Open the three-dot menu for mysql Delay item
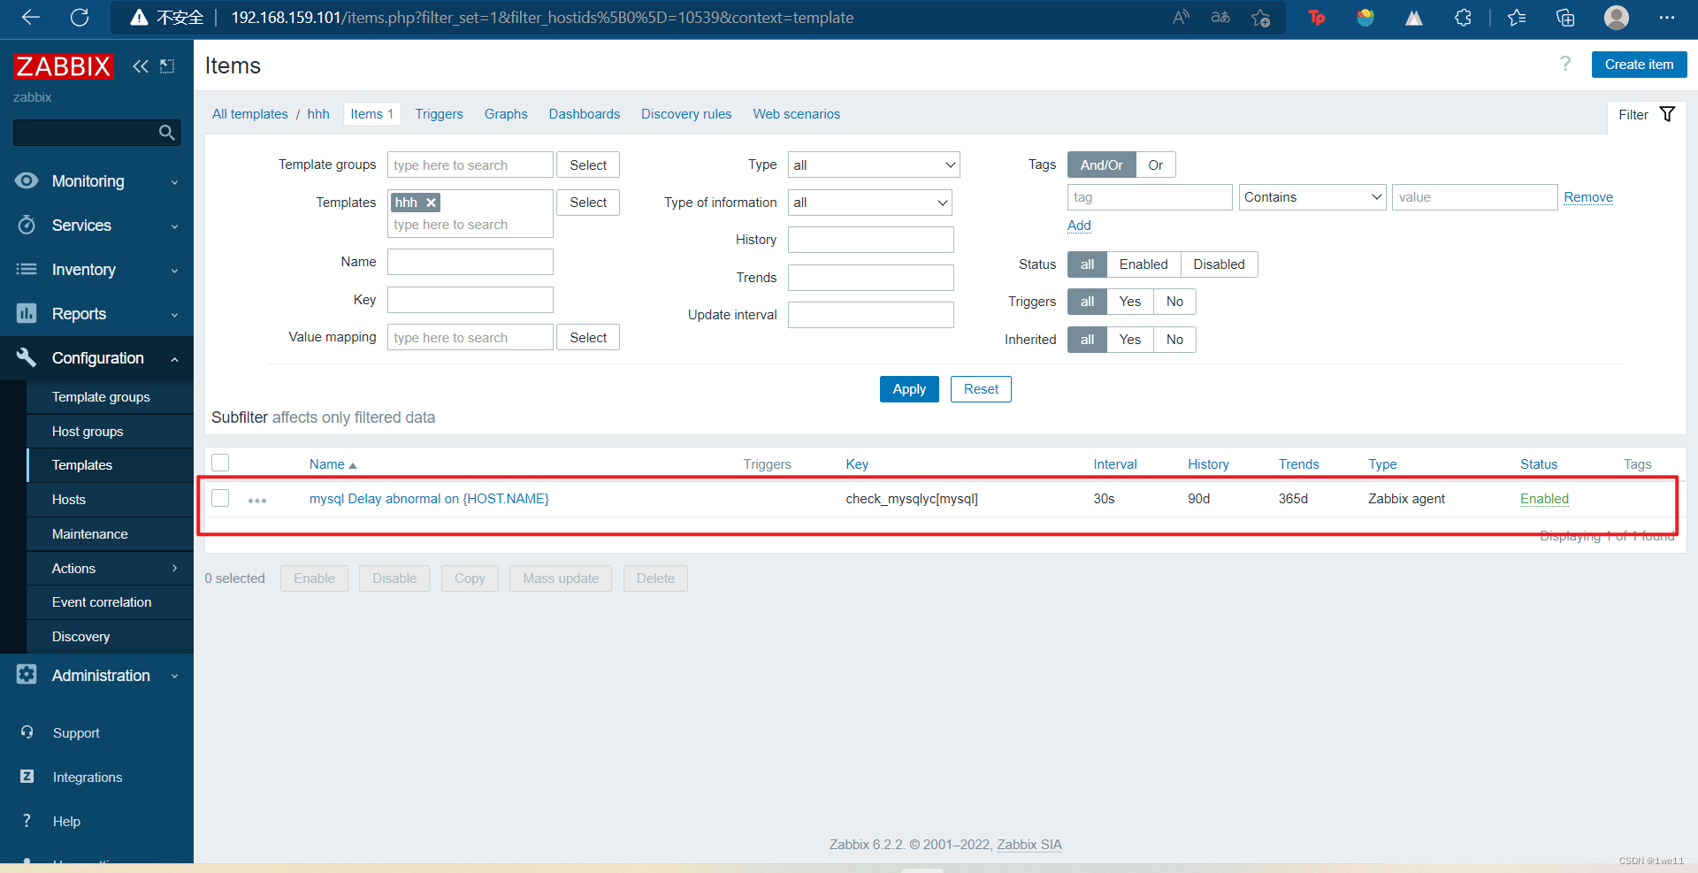The image size is (1698, 873). pos(257,501)
